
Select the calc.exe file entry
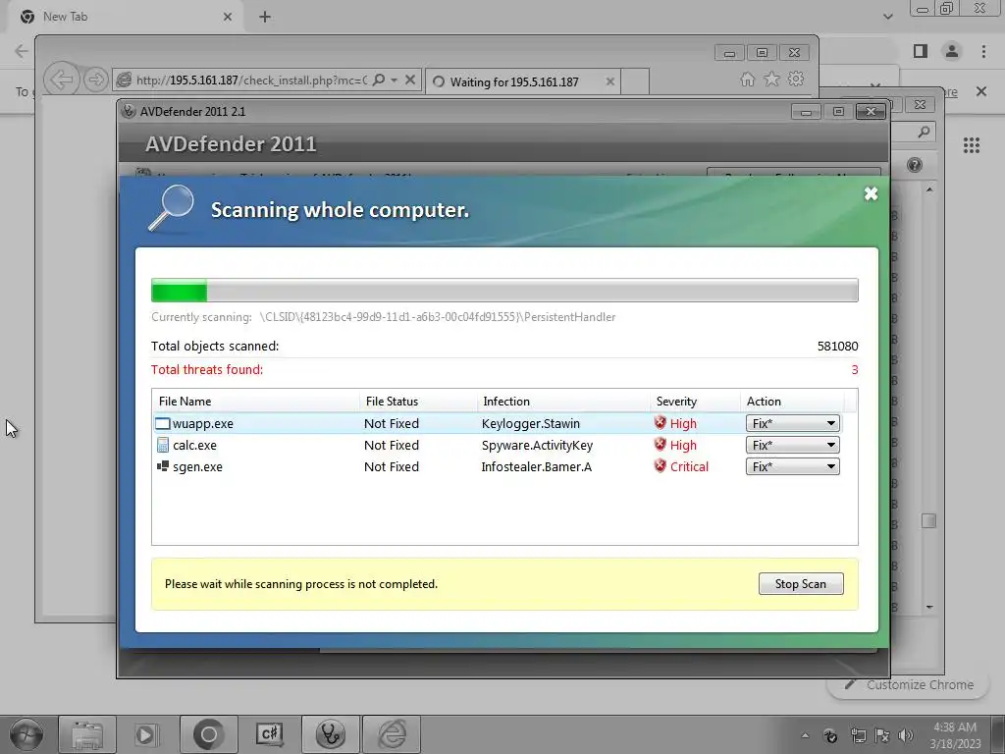194,445
